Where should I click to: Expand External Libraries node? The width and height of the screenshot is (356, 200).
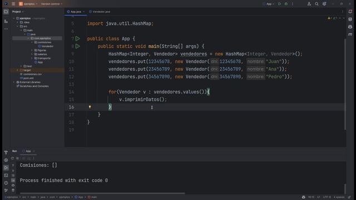click(x=14, y=82)
